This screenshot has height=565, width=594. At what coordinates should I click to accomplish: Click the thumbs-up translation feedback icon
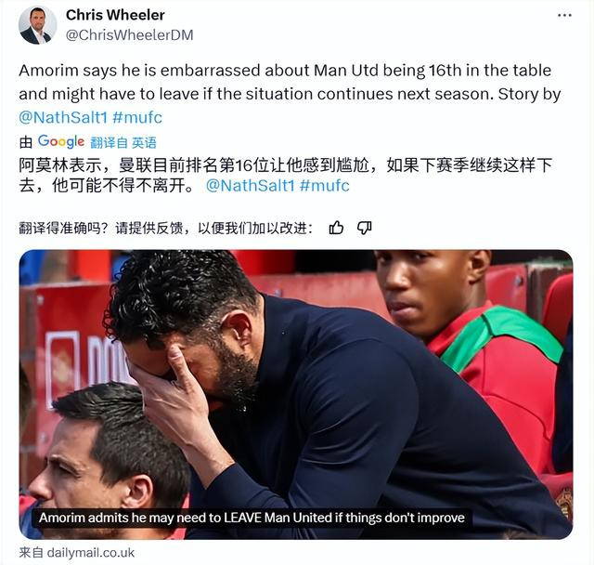point(336,228)
